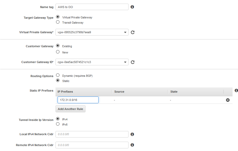The image size is (238, 151).
Task: Click the Name tag text field
Action: tap(92, 7)
